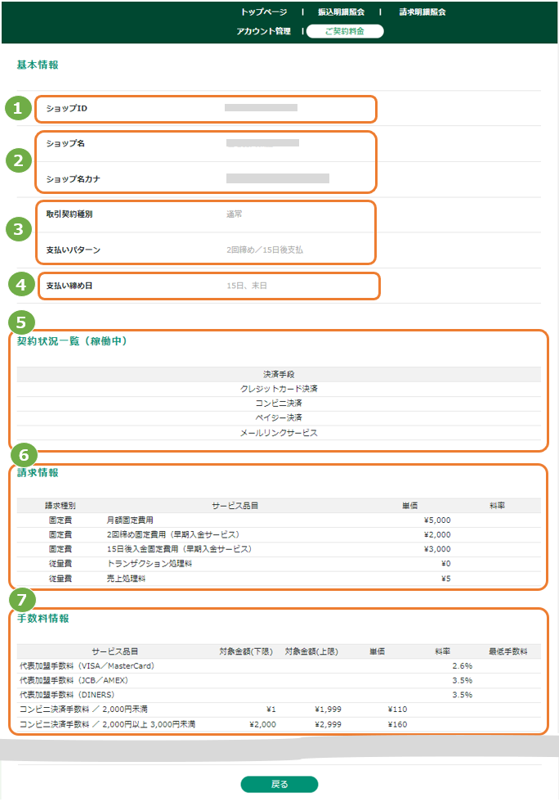
Task: Click the 支払いパターン label
Action: 74,250
